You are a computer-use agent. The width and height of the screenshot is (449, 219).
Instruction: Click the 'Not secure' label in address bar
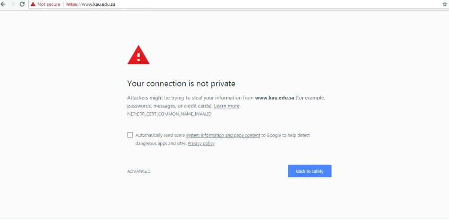click(48, 4)
